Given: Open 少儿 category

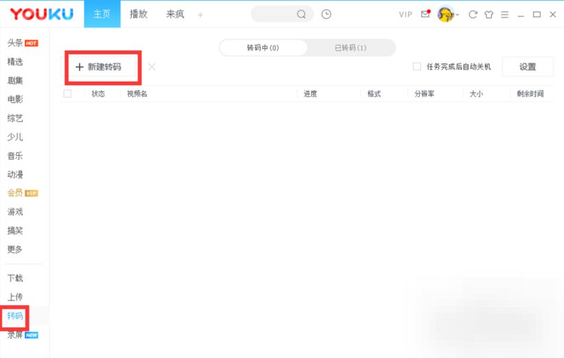Looking at the screenshot, I should click(15, 137).
